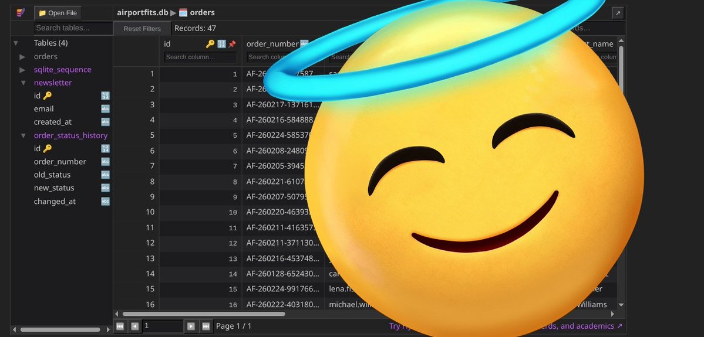The height and width of the screenshot is (337, 704).
Task: Jump to the last page of records
Action: pos(206,326)
